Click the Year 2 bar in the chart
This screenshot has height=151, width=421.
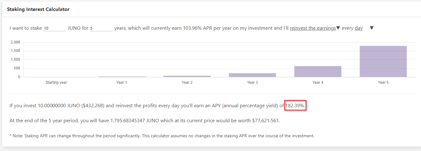(x=187, y=76)
